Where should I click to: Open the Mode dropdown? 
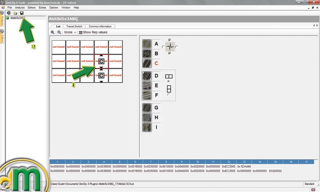click(x=70, y=32)
